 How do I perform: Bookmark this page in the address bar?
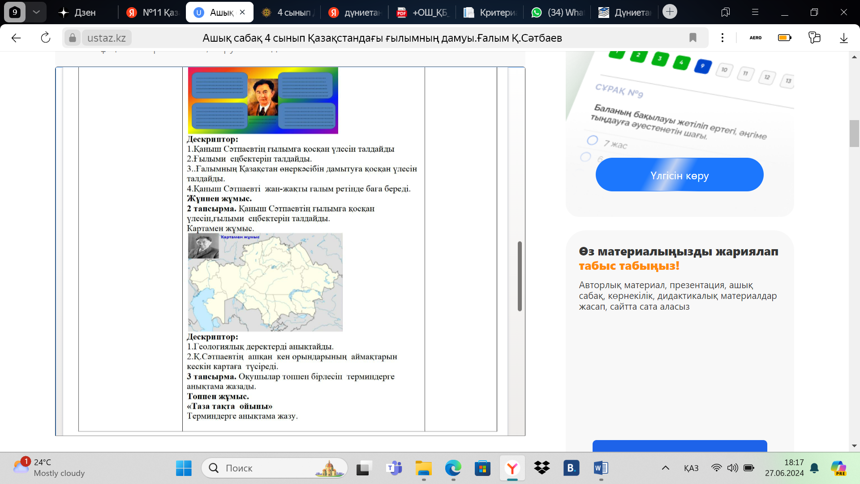pyautogui.click(x=692, y=38)
